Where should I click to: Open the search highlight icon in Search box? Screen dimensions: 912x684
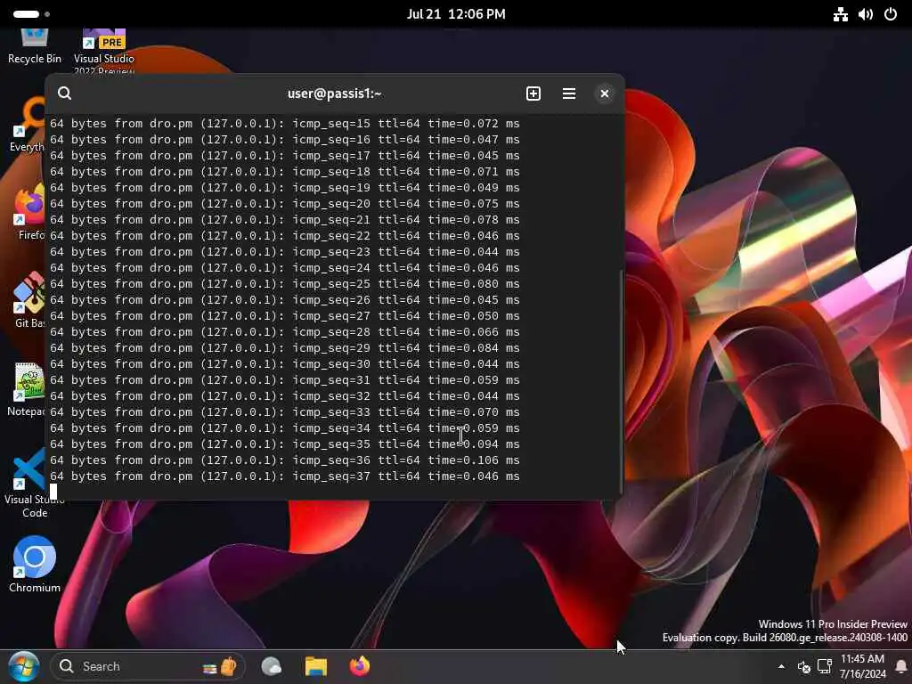pyautogui.click(x=221, y=666)
